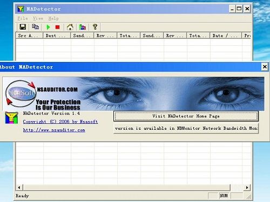The image size is (270, 202).
Task: Click the Save floppy disk toolbar icon
Action: (x=23, y=27)
